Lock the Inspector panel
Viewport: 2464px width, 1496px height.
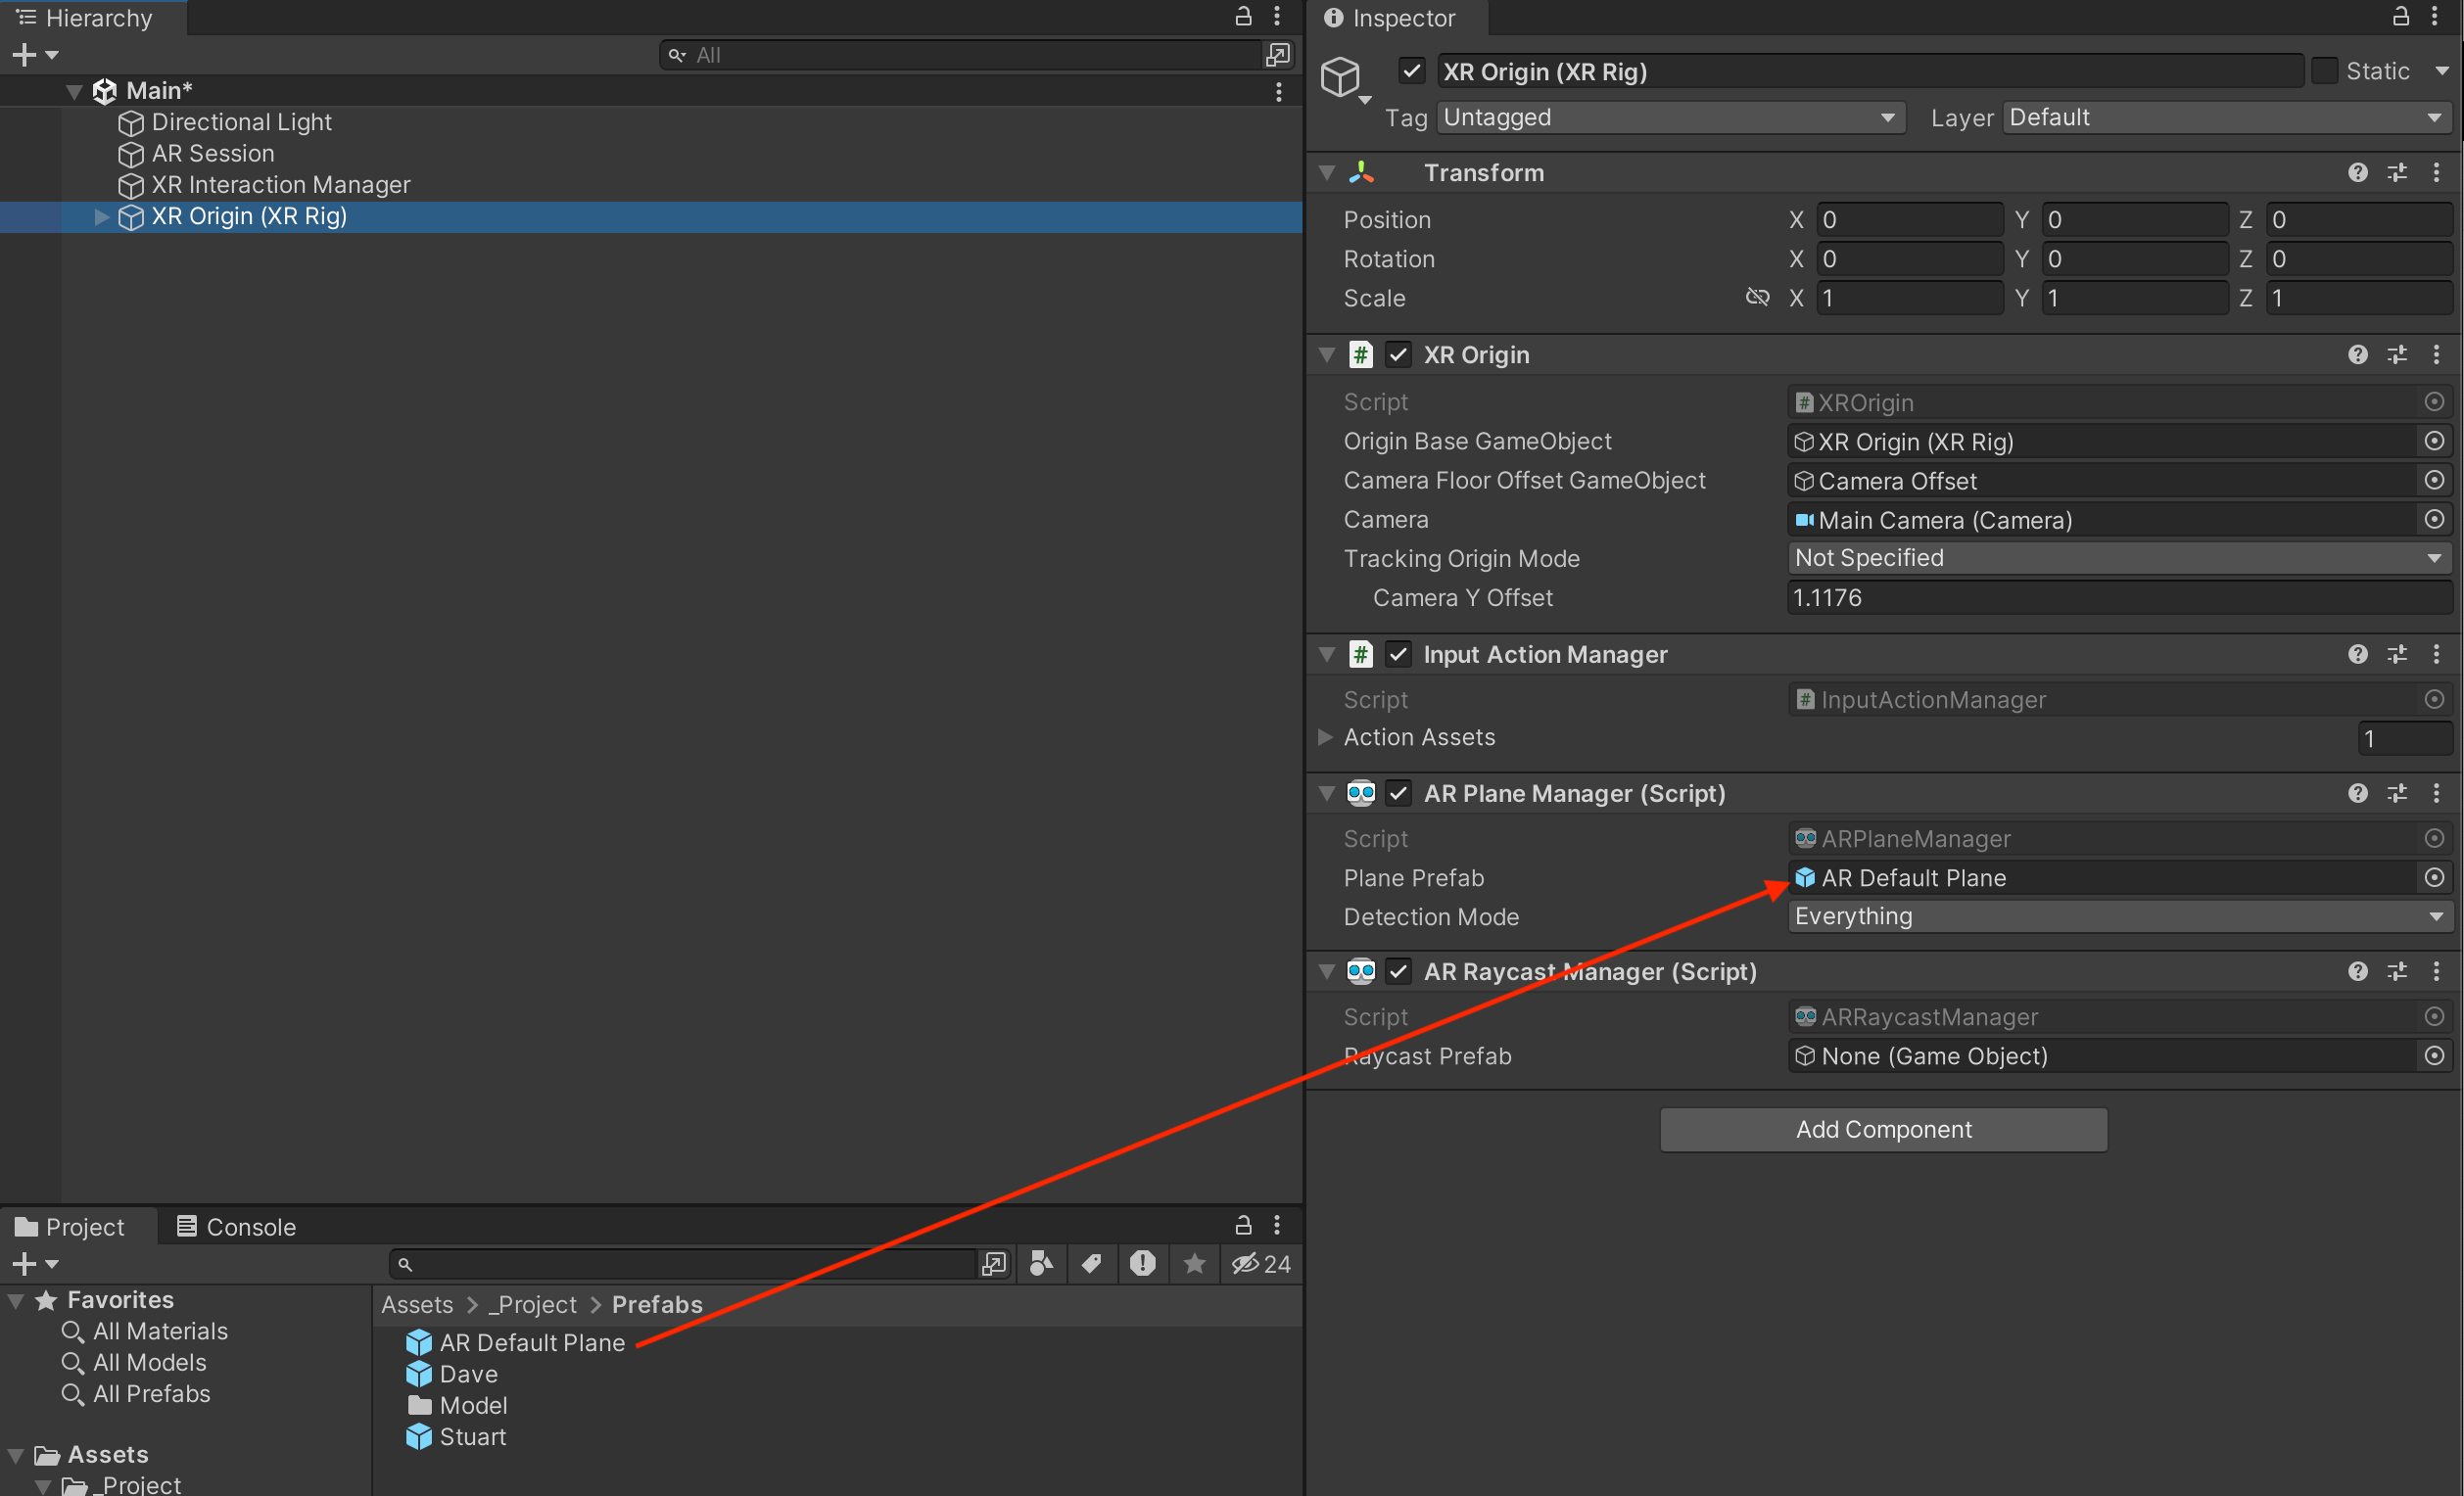tap(2400, 17)
